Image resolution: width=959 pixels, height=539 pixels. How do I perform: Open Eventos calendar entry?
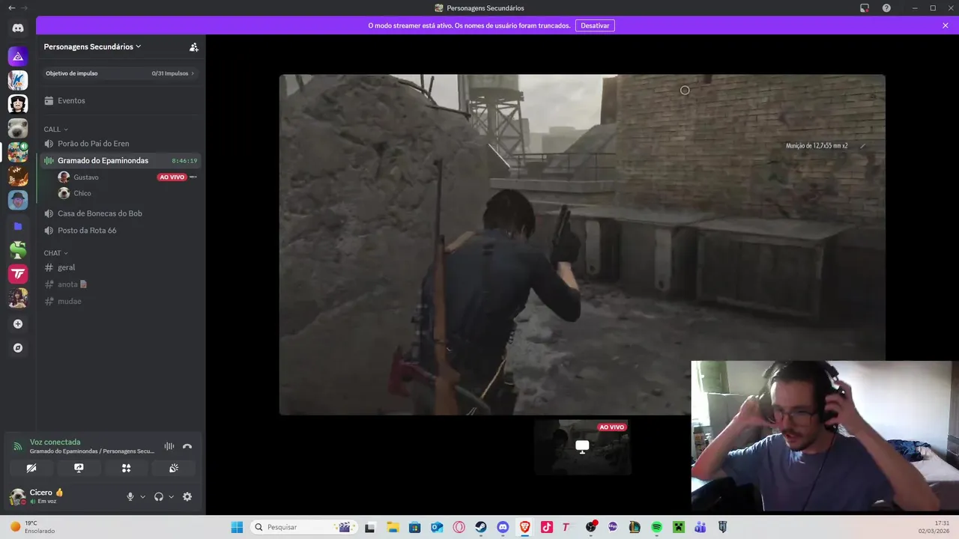coord(120,100)
